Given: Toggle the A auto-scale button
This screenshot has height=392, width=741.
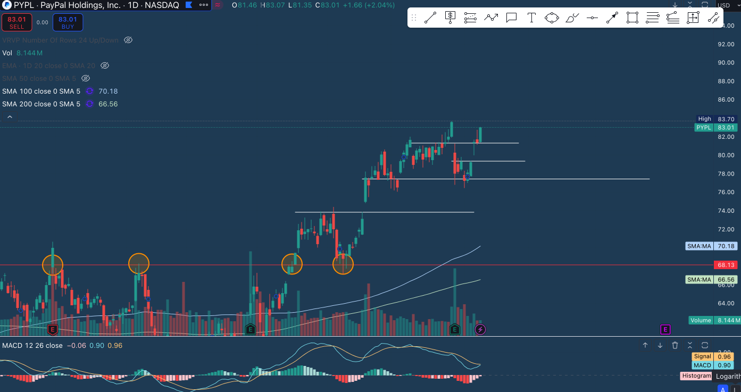Looking at the screenshot, I should coord(723,389).
